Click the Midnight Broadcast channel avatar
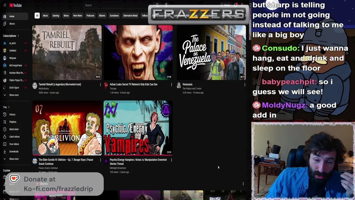Screen dimensions: 355x200 pos(106,161)
